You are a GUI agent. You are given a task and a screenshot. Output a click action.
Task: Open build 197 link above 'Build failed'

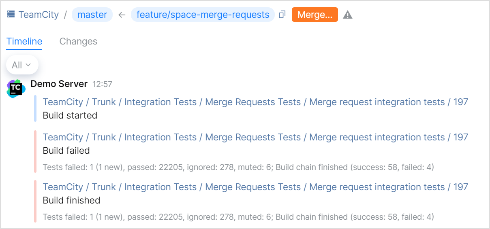click(255, 137)
